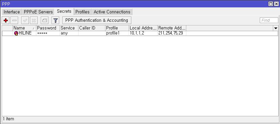Image resolution: width=280 pixels, height=124 pixels.
Task: Remove selected secret with the minus button
Action: click(14, 20)
